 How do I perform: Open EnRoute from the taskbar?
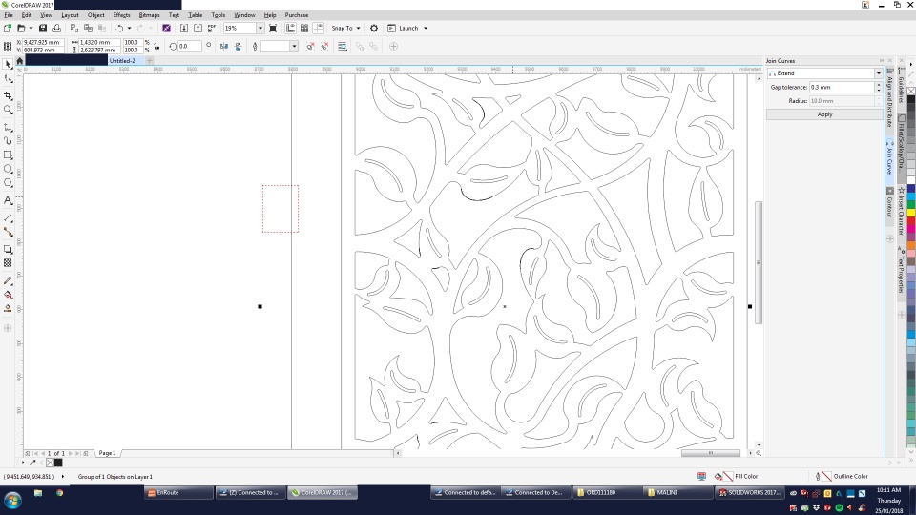[178, 493]
